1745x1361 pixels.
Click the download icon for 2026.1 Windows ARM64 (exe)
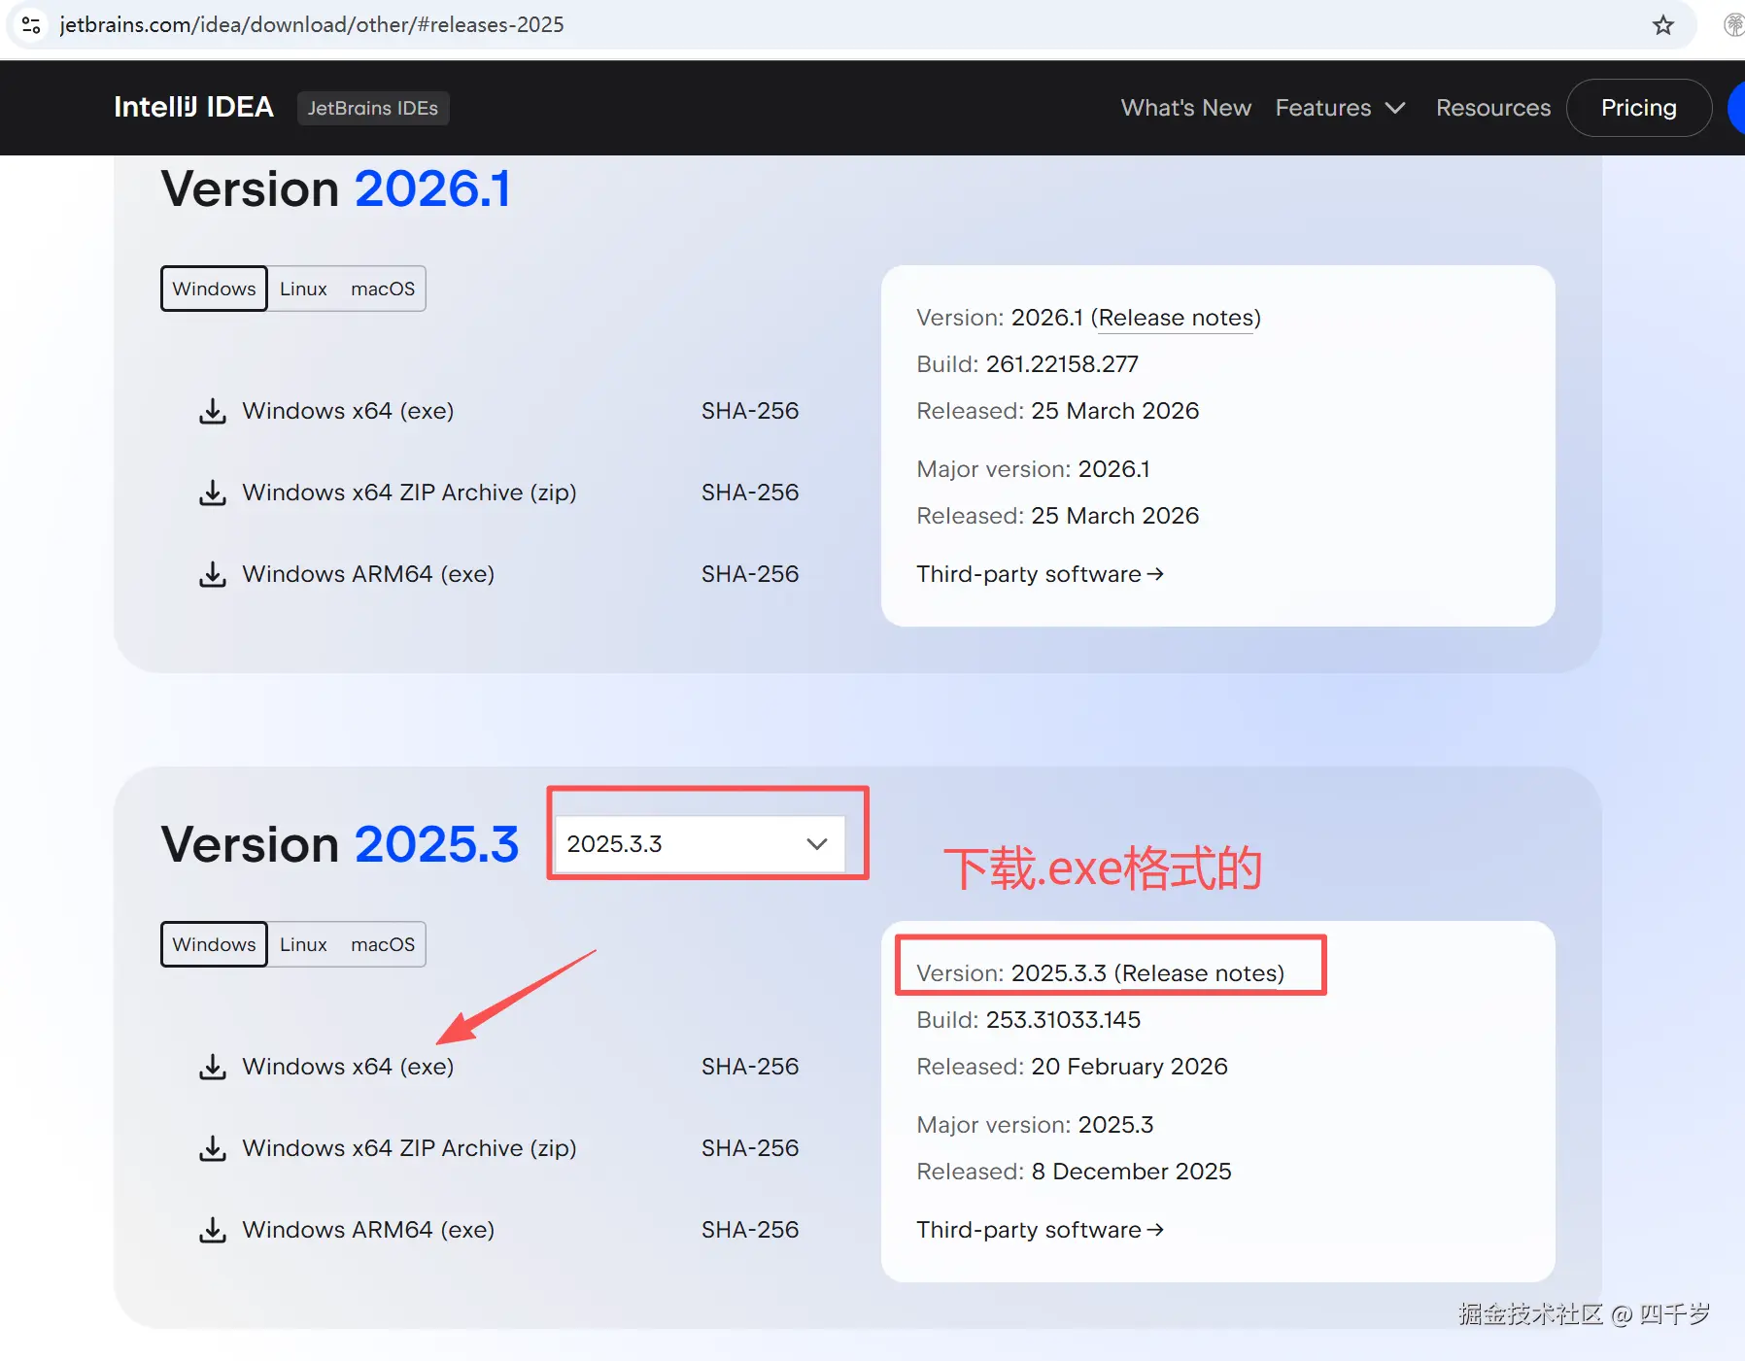(x=213, y=574)
